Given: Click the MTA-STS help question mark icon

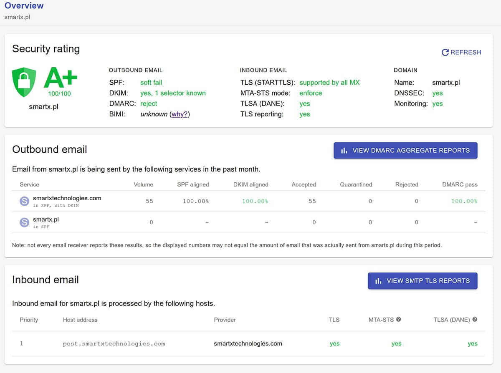Looking at the screenshot, I should tap(398, 320).
